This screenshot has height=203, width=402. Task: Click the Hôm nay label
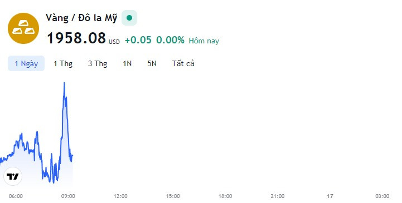[204, 41]
